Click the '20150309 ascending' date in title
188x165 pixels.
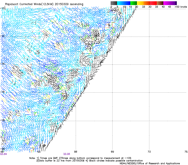point(69,4)
